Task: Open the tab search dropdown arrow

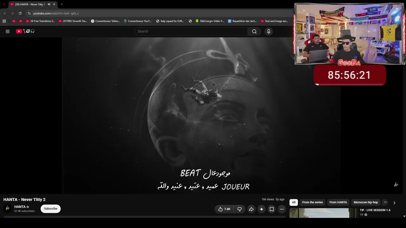Action: coord(4,4)
